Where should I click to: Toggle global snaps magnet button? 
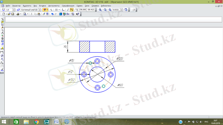click(x=45, y=10)
